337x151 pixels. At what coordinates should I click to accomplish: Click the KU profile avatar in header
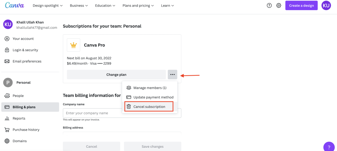coord(326,6)
